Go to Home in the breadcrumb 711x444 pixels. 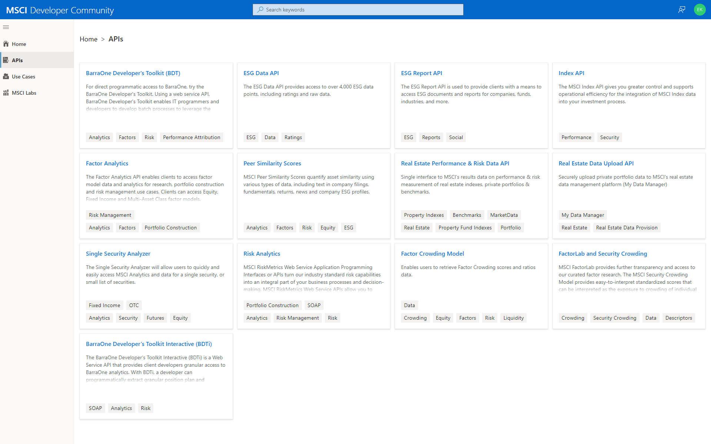[89, 39]
